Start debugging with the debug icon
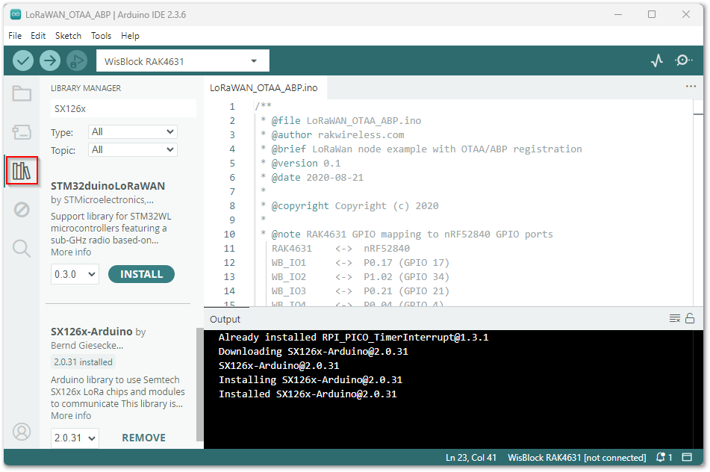710x472 pixels. pos(77,60)
